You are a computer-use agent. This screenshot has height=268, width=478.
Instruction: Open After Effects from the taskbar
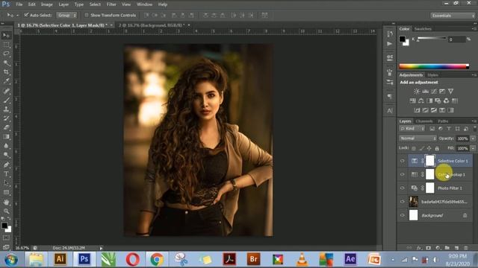point(350,259)
